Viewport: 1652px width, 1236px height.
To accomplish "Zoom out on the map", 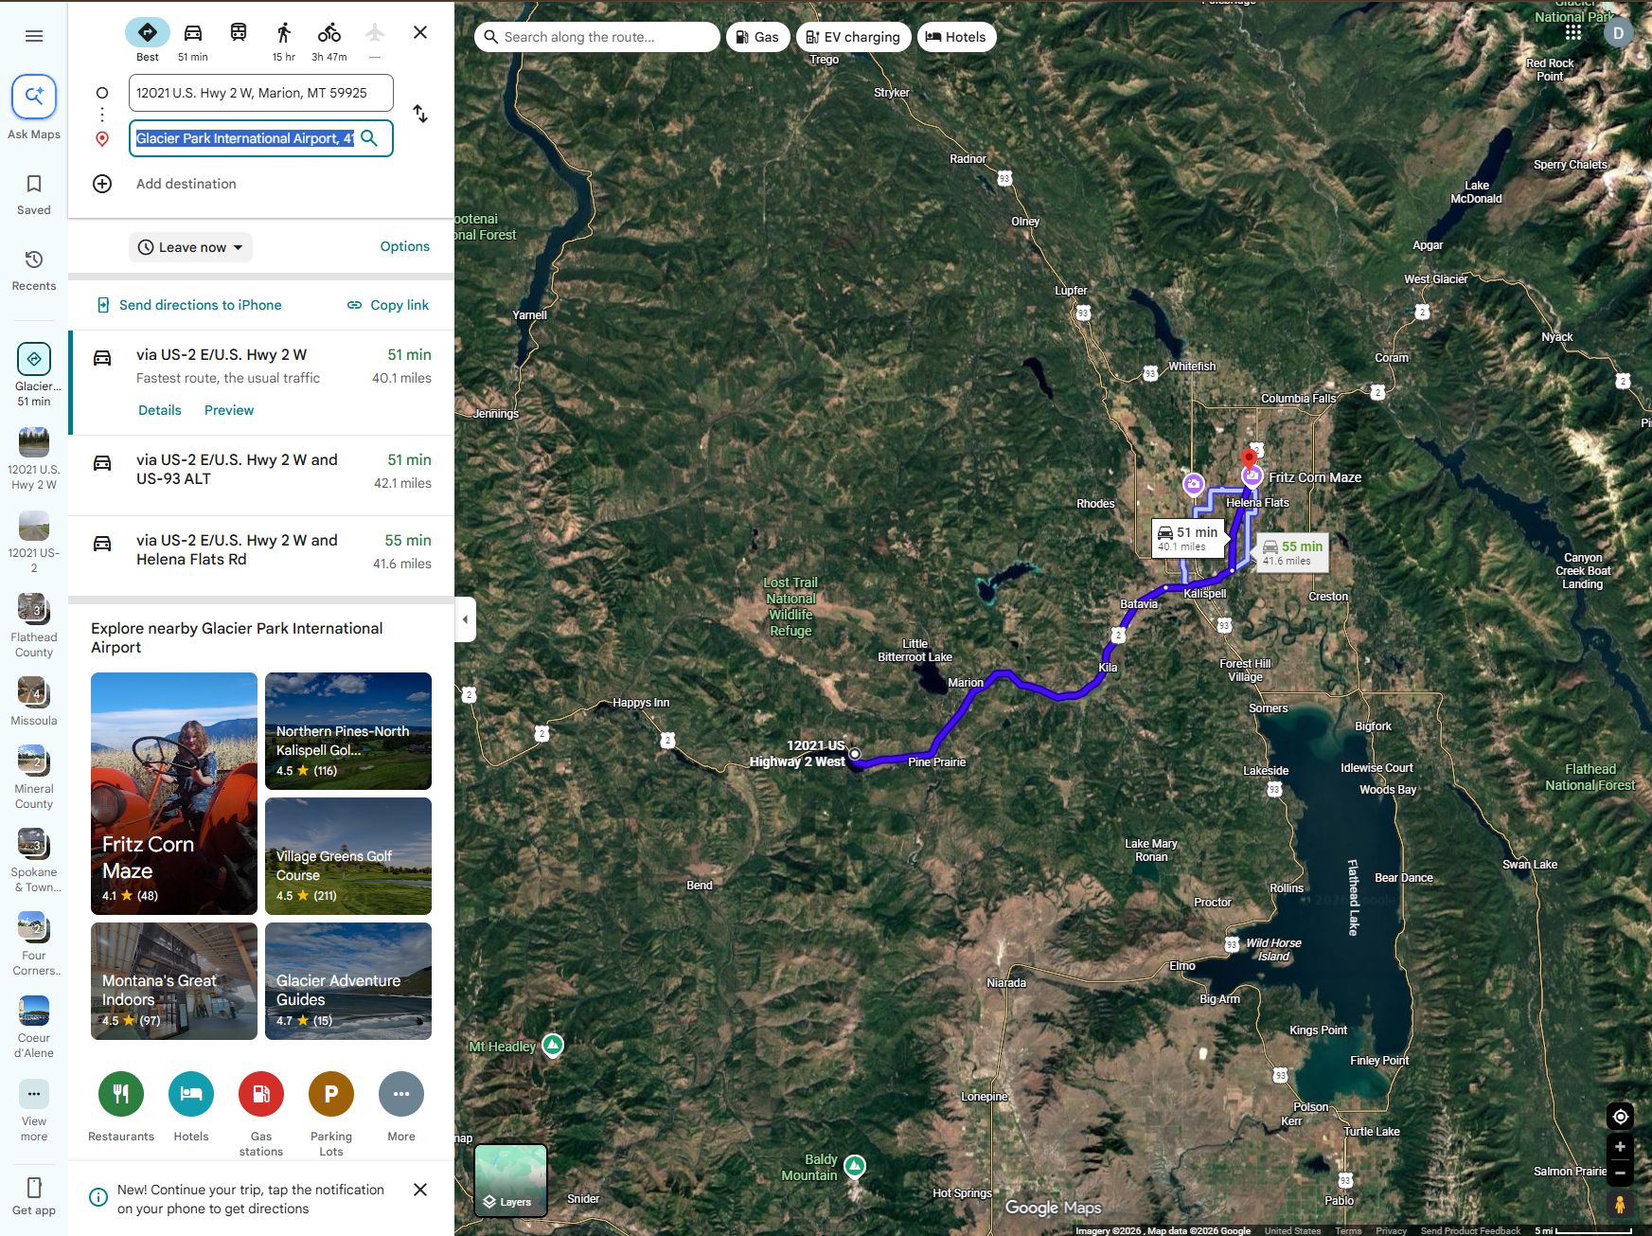I will [1620, 1173].
